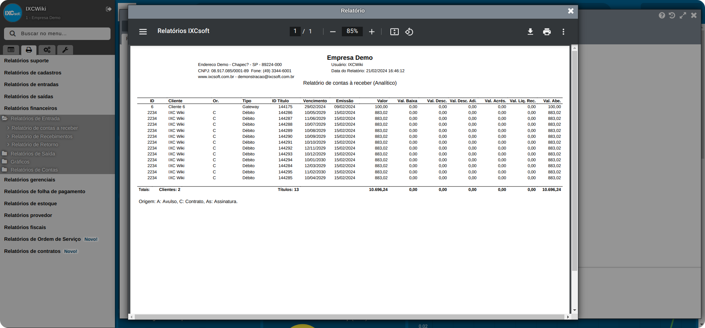Open the PDF viewer more actions menu
Image resolution: width=705 pixels, height=328 pixels.
563,32
